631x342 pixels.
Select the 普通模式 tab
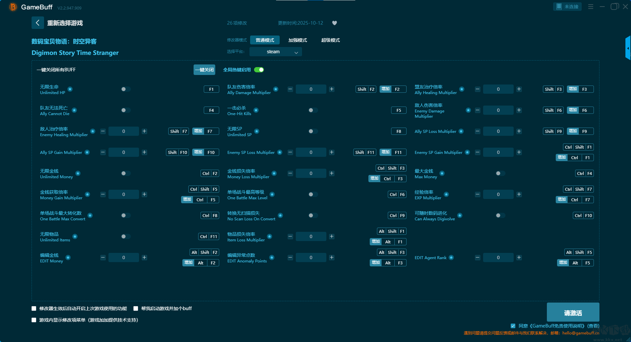click(x=265, y=40)
